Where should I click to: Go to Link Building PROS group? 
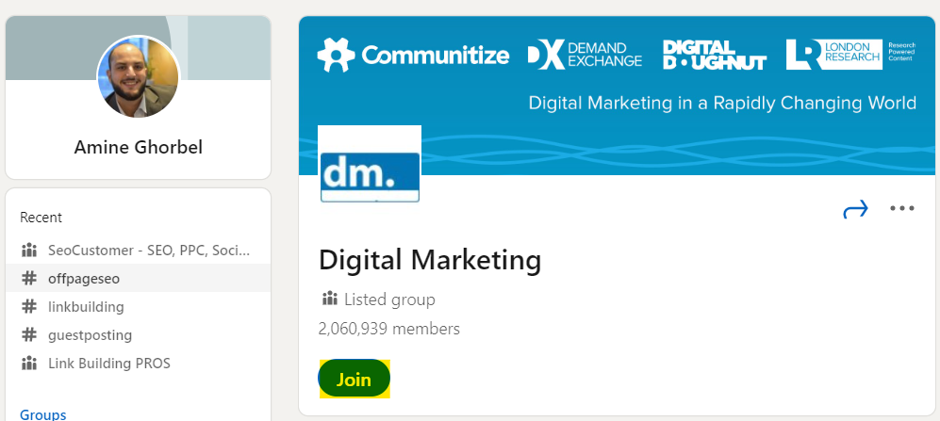pos(108,363)
